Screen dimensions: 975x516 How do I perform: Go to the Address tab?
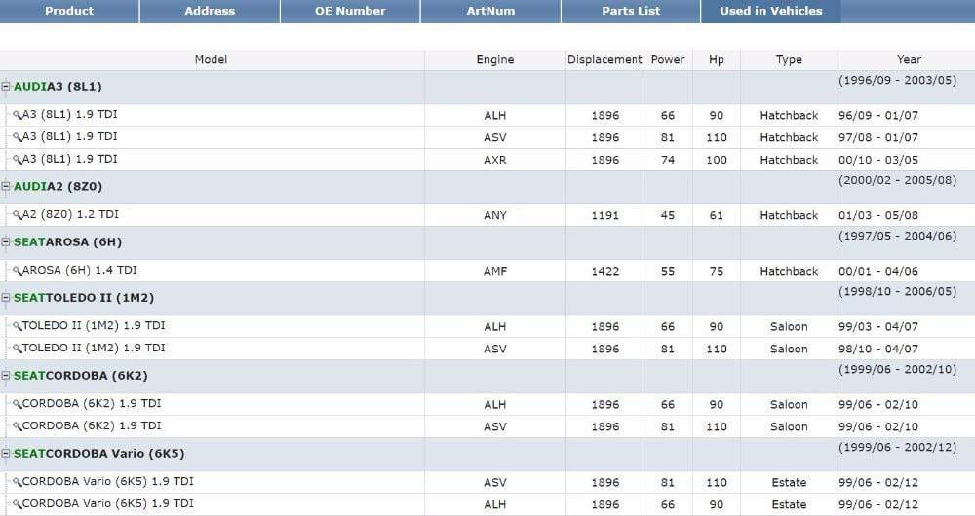pos(210,12)
